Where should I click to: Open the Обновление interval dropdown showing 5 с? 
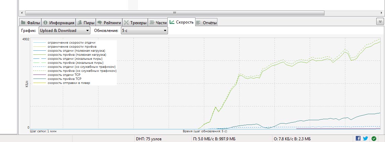[144, 31]
